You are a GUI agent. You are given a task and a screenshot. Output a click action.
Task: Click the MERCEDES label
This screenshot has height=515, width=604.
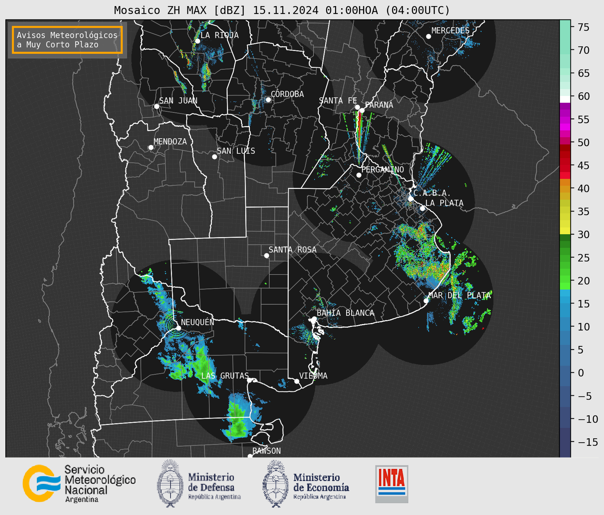450,31
